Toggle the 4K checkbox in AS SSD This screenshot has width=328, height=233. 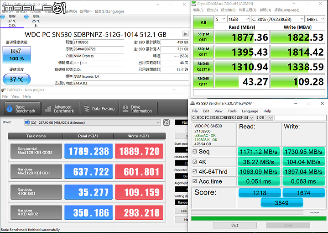click(194, 162)
